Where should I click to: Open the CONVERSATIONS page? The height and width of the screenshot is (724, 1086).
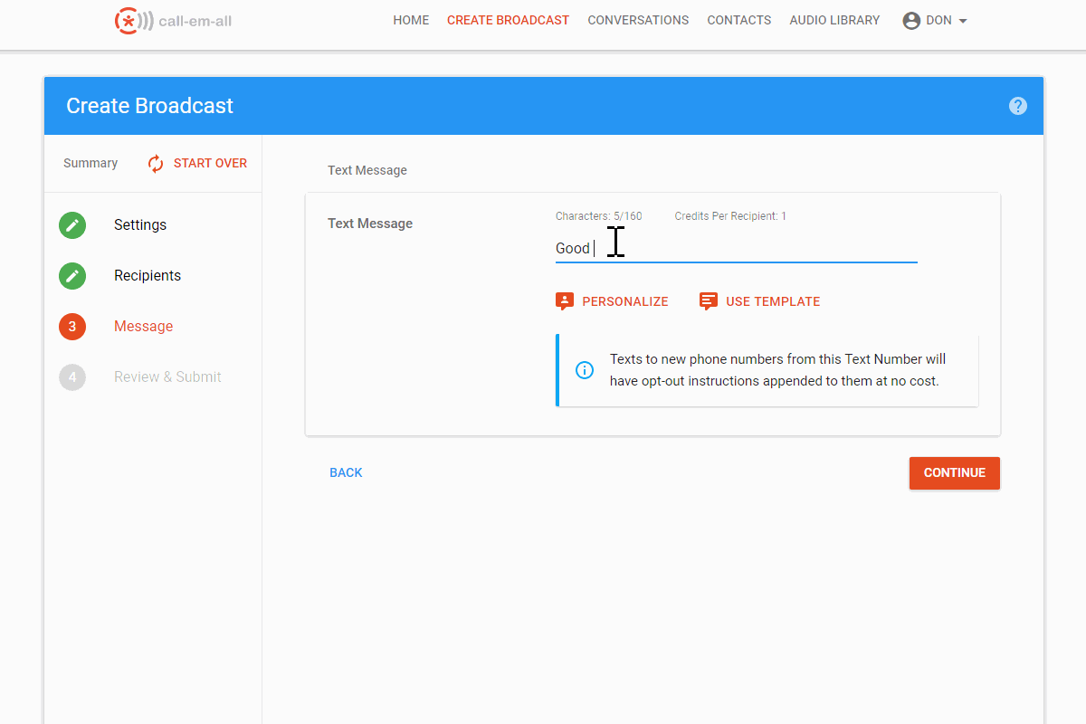click(638, 20)
